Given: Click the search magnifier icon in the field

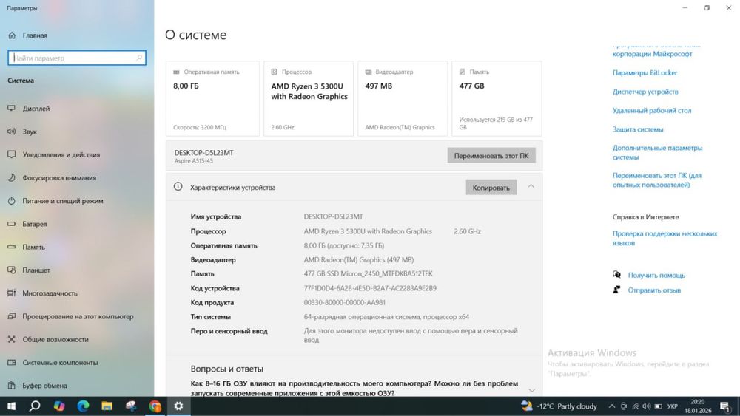Looking at the screenshot, I should point(139,58).
